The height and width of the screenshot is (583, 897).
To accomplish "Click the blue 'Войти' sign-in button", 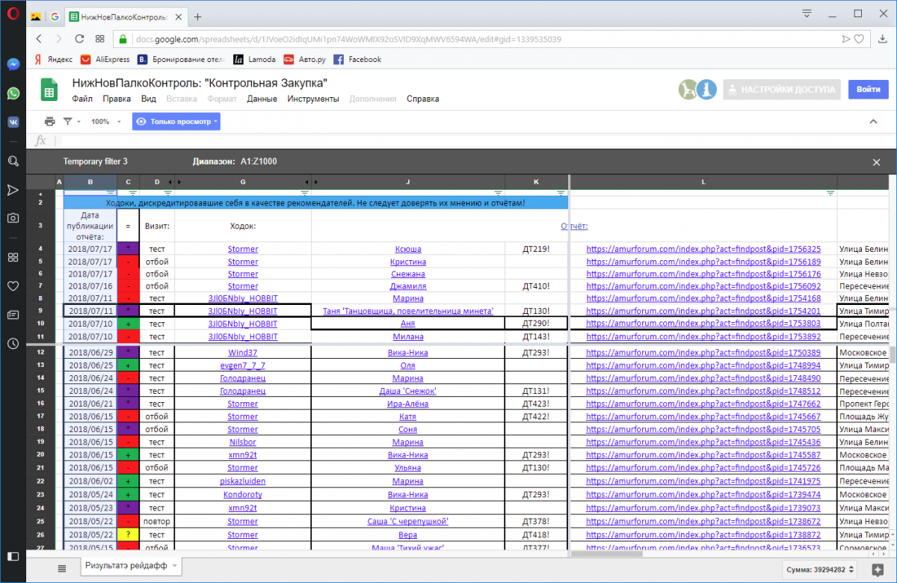I will click(x=868, y=90).
